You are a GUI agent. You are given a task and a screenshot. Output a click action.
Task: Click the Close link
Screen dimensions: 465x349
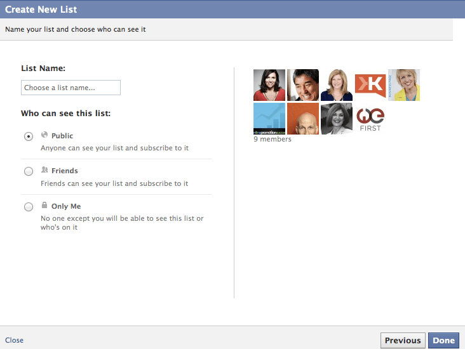[14, 340]
